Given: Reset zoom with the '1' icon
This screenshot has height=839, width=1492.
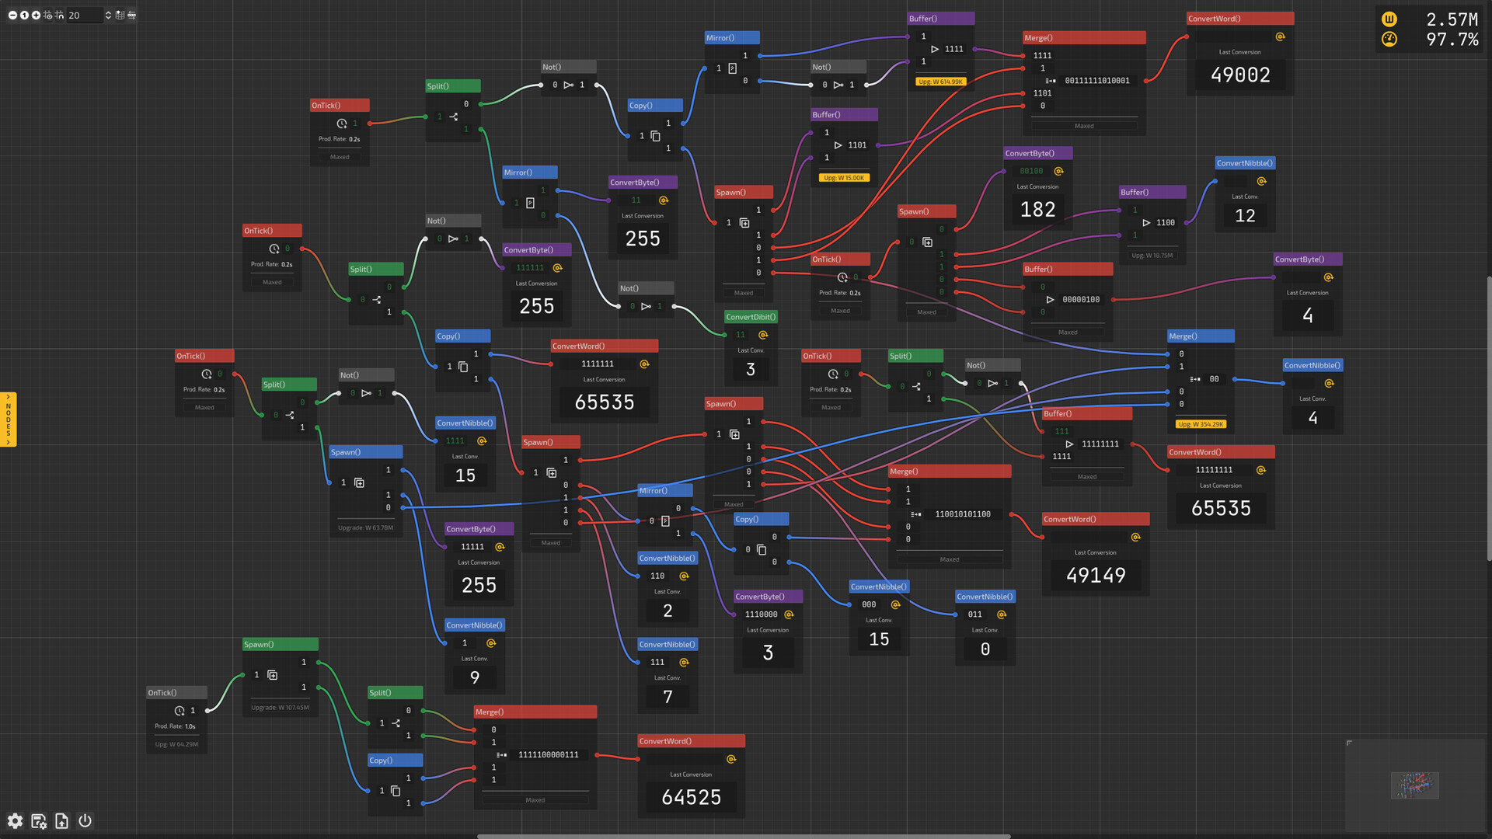Looking at the screenshot, I should point(24,15).
